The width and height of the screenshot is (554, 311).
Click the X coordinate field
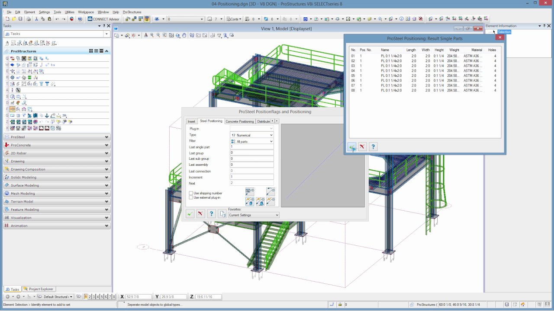pyautogui.click(x=138, y=297)
